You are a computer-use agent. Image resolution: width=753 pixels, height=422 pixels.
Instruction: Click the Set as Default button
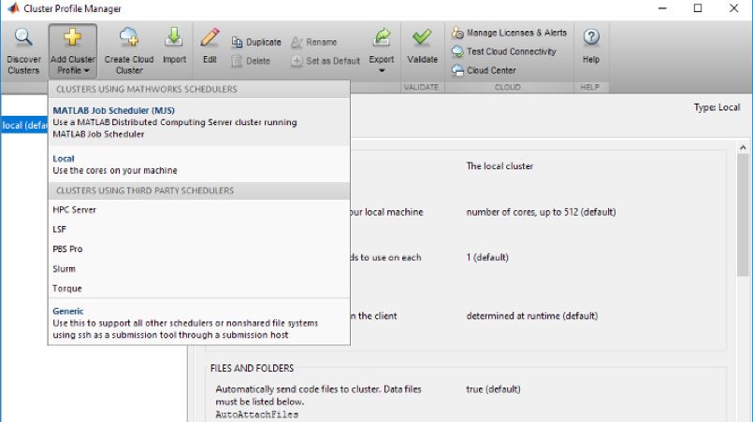click(x=326, y=61)
